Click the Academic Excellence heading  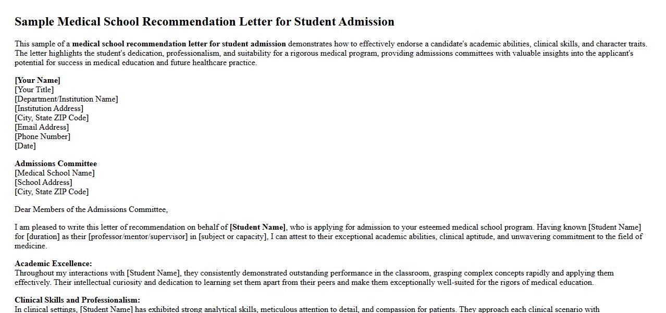click(53, 264)
